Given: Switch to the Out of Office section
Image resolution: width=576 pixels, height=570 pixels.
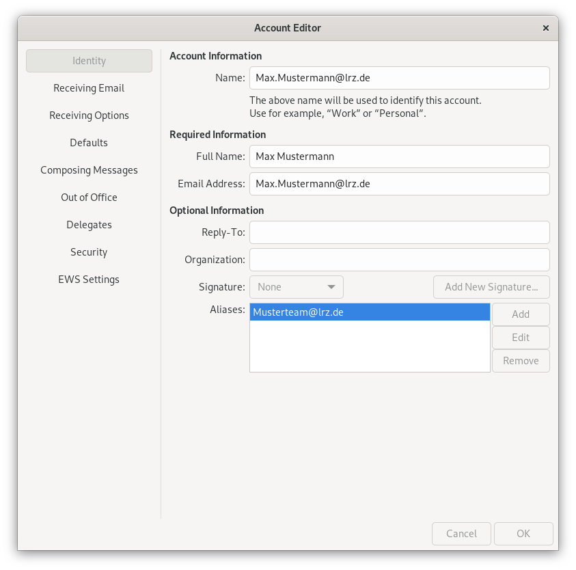Looking at the screenshot, I should [89, 197].
